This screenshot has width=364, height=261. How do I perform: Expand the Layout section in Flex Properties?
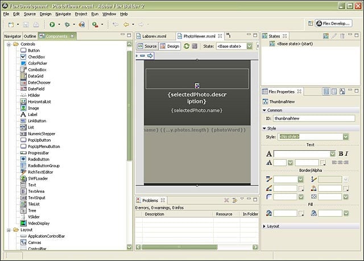click(x=264, y=226)
